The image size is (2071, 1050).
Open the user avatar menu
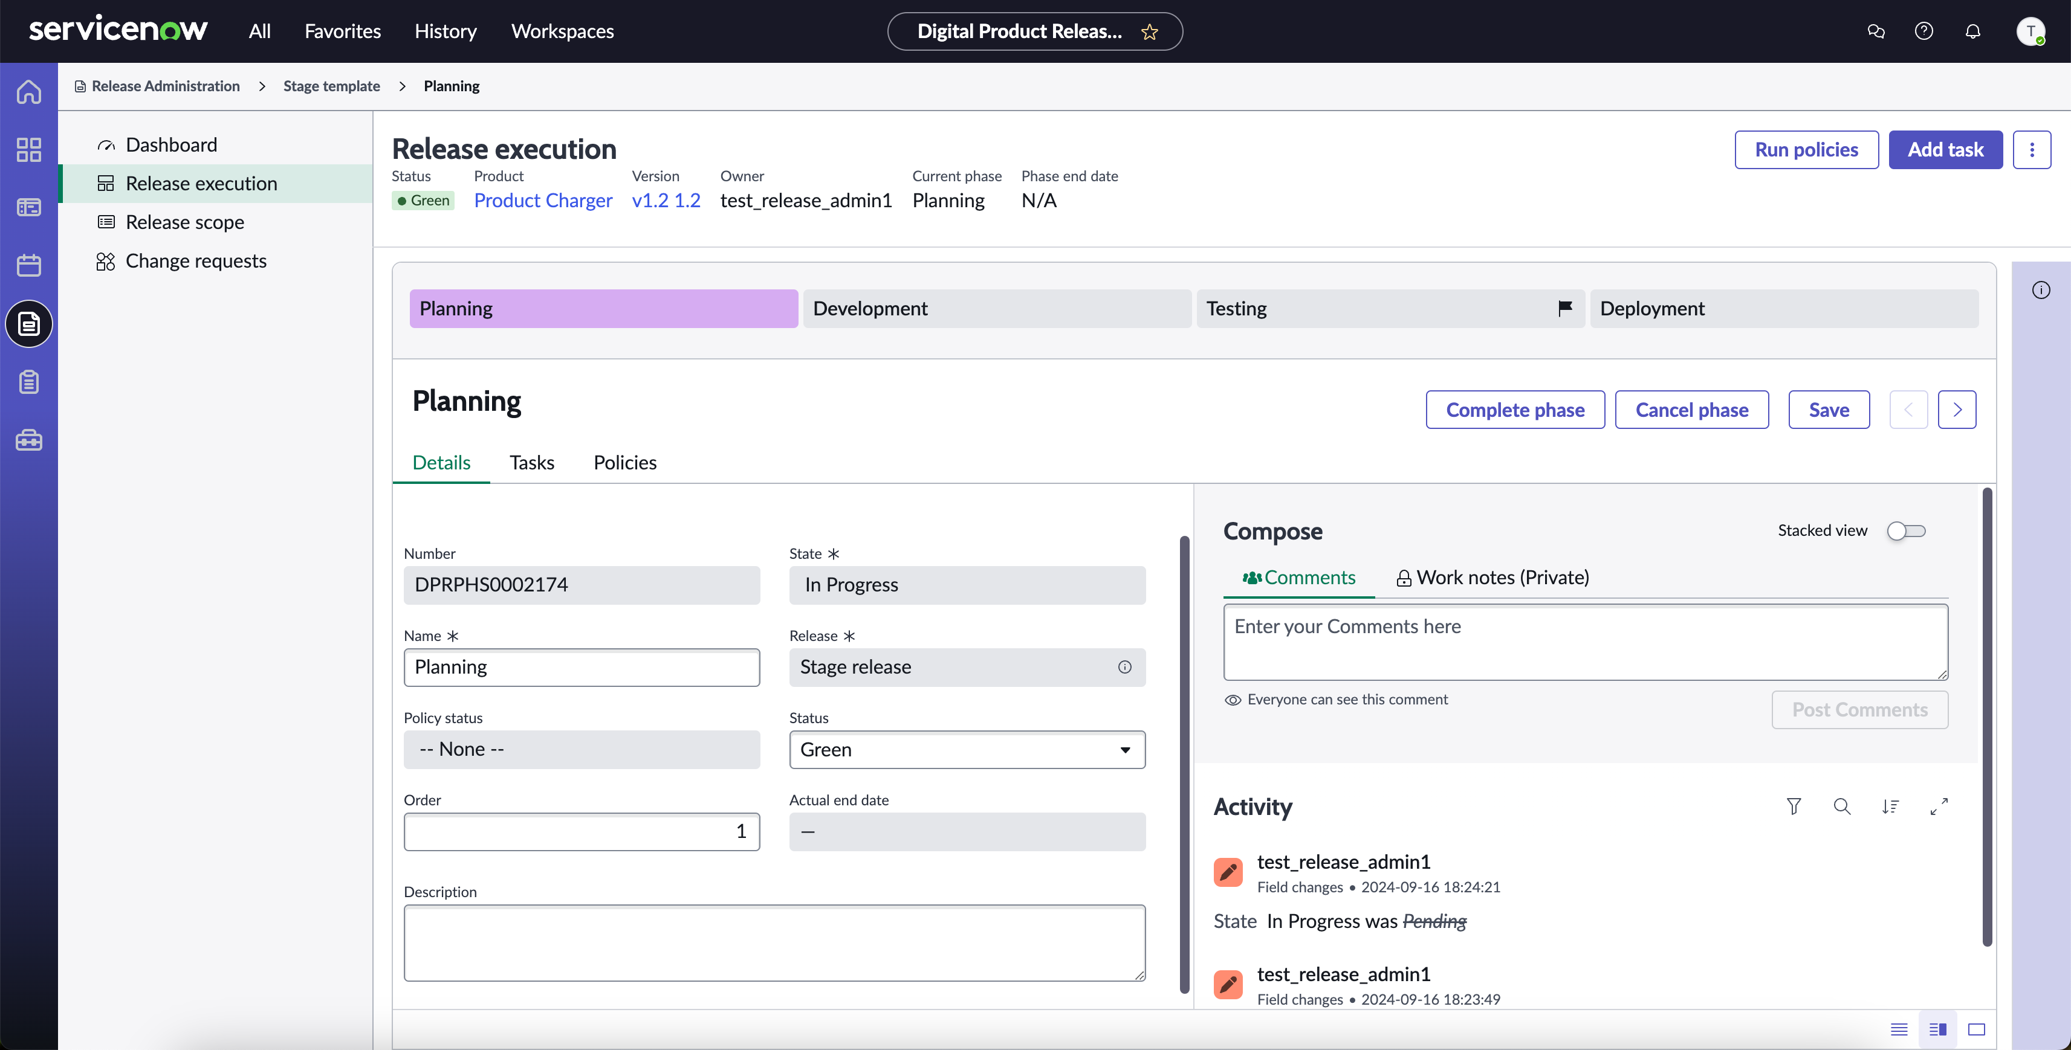click(2031, 31)
